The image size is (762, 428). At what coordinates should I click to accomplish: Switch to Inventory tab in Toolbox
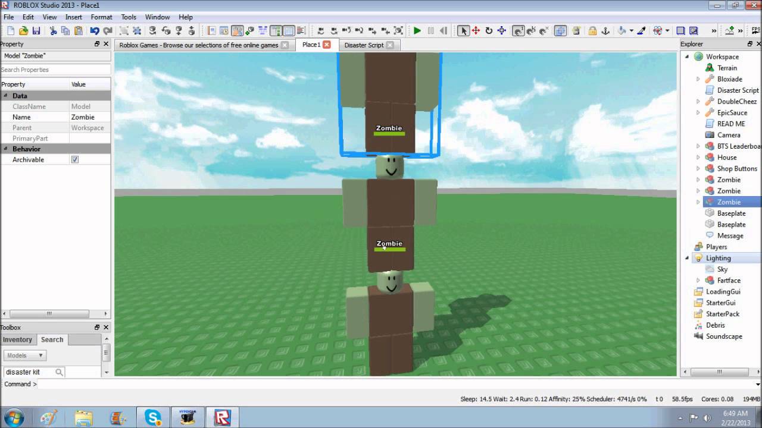point(17,340)
